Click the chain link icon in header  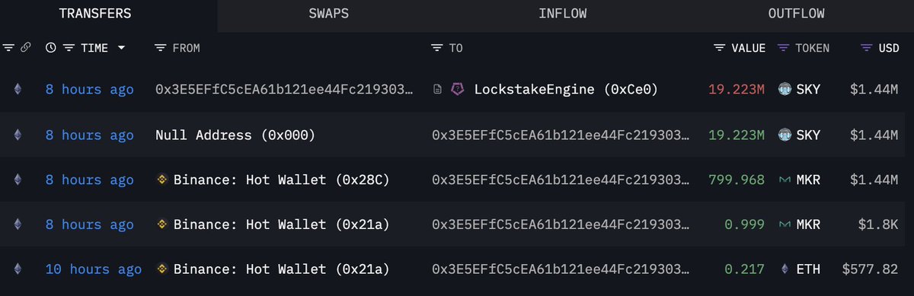(25, 48)
